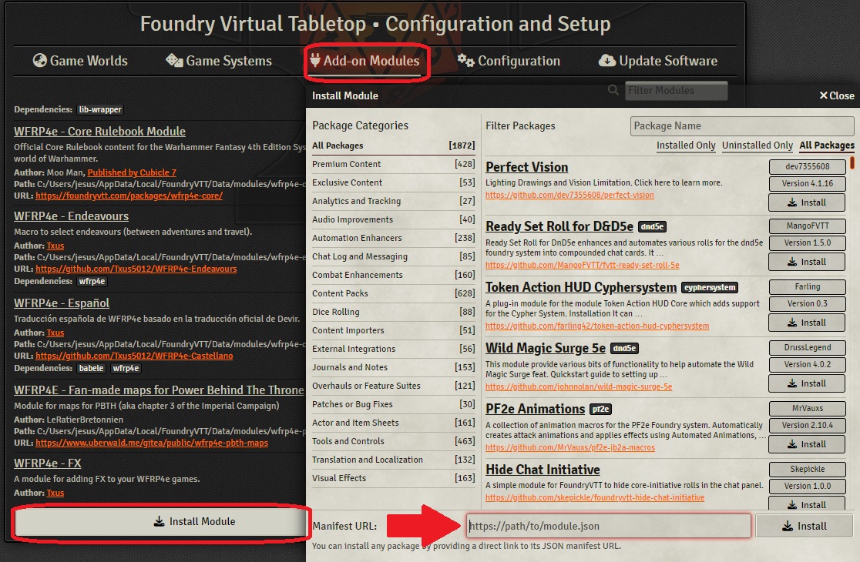
Task: Click the dev7355608 author tag
Action: (807, 166)
